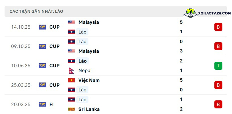The width and height of the screenshot is (232, 114).
Task: Open the Malaysia team in 09.10.25 match
Action: [x=89, y=51]
